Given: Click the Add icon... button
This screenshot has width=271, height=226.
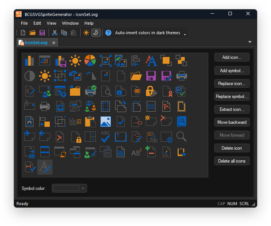Looking at the screenshot, I should (232, 57).
